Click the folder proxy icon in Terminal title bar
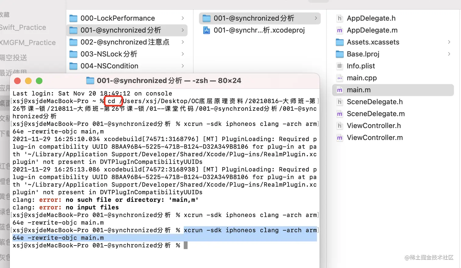 (90, 81)
